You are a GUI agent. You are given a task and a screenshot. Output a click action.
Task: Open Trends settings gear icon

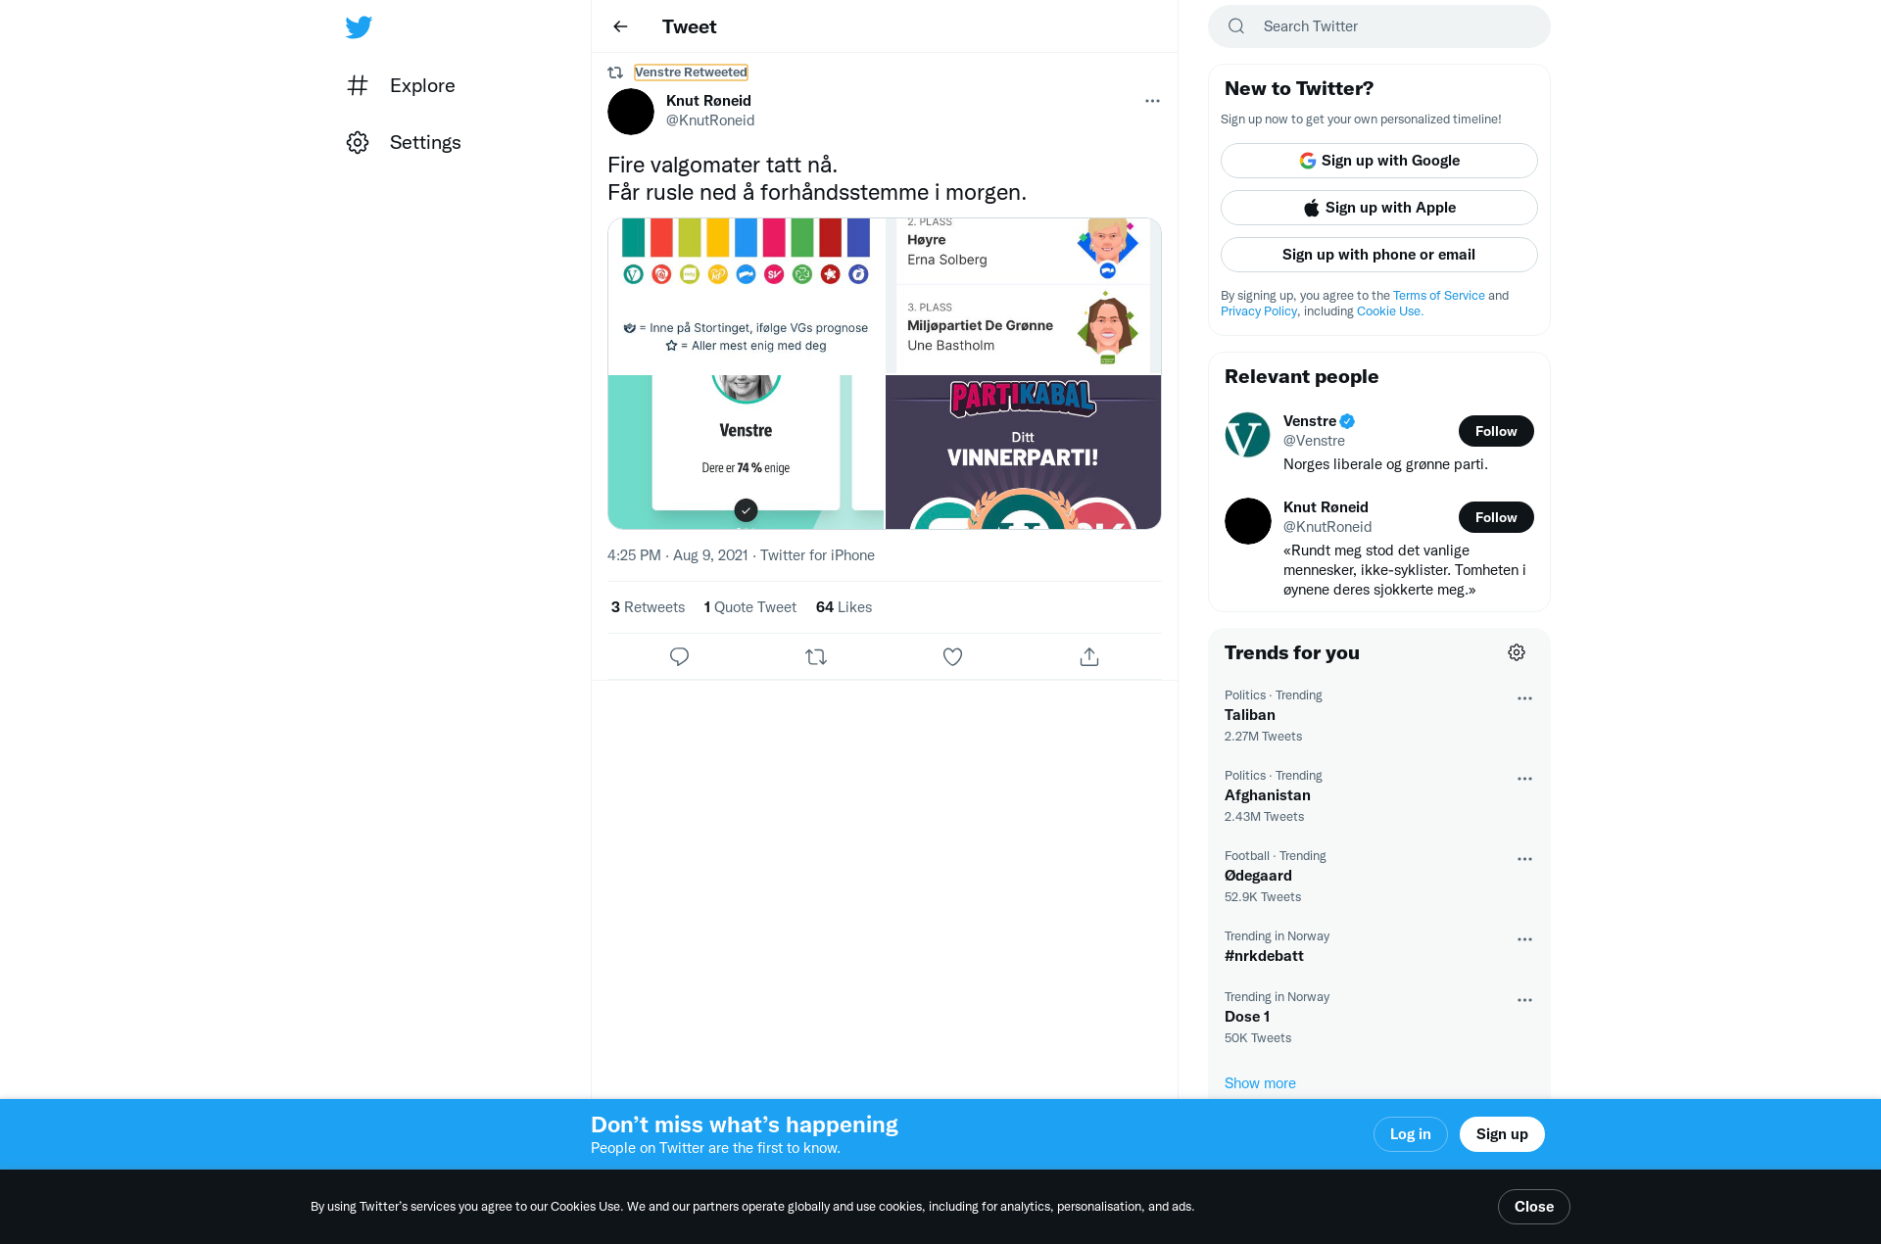pyautogui.click(x=1517, y=652)
